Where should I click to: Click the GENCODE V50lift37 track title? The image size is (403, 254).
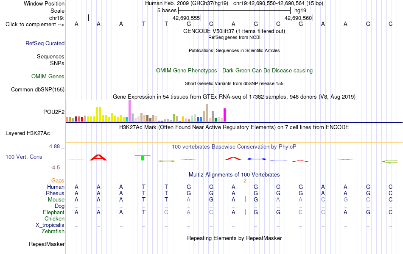234,31
